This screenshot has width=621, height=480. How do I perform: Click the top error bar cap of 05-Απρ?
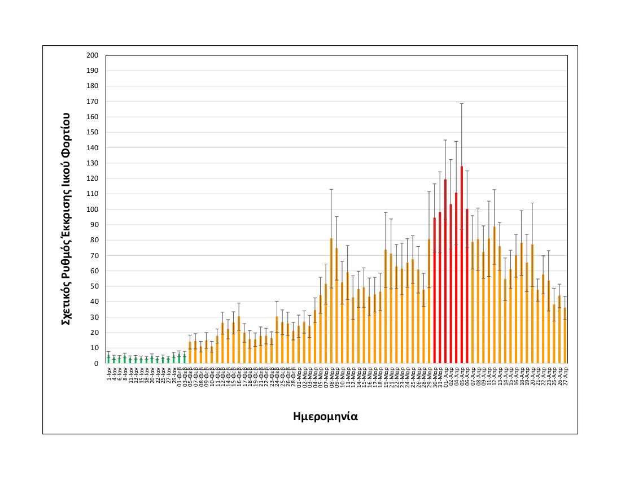pos(461,103)
